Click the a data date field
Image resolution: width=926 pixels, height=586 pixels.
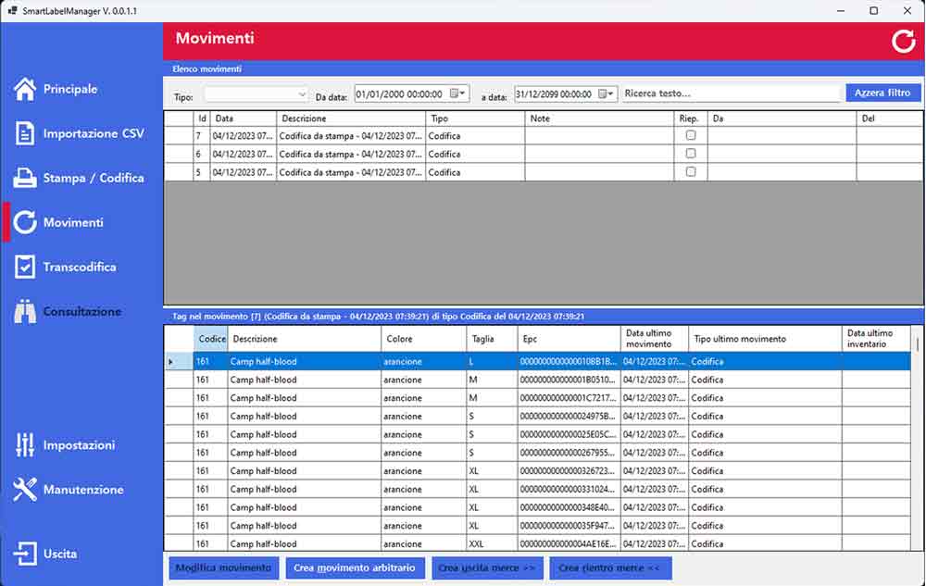point(566,94)
